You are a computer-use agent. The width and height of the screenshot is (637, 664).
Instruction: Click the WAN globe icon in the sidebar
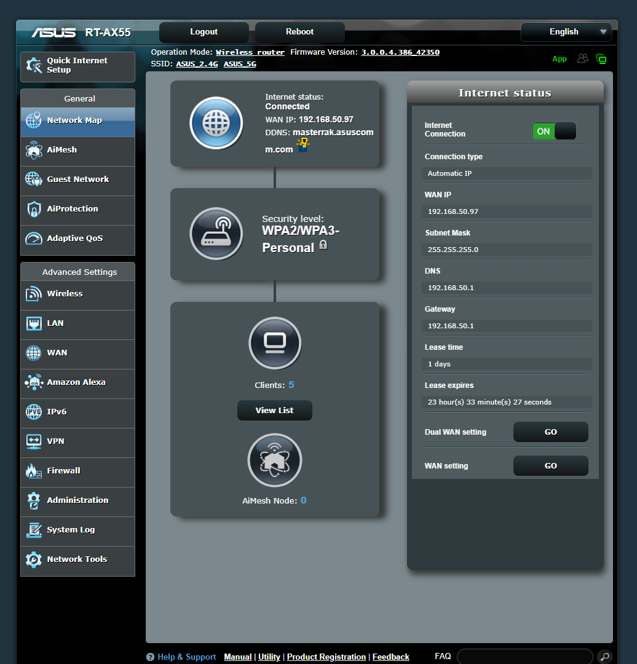pyautogui.click(x=33, y=353)
